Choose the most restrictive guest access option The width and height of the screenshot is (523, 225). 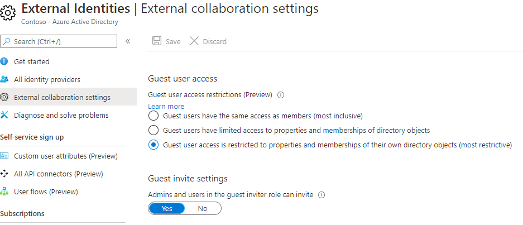point(153,145)
